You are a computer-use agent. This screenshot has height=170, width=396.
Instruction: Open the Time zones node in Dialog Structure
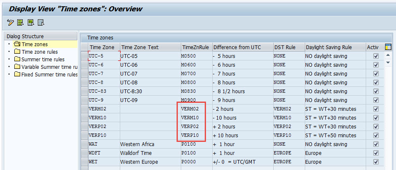(x=34, y=44)
